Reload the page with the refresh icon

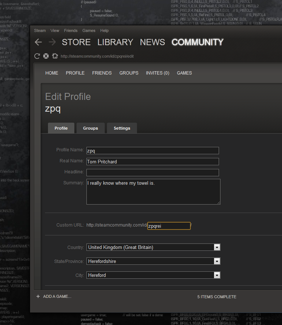[x=37, y=56]
